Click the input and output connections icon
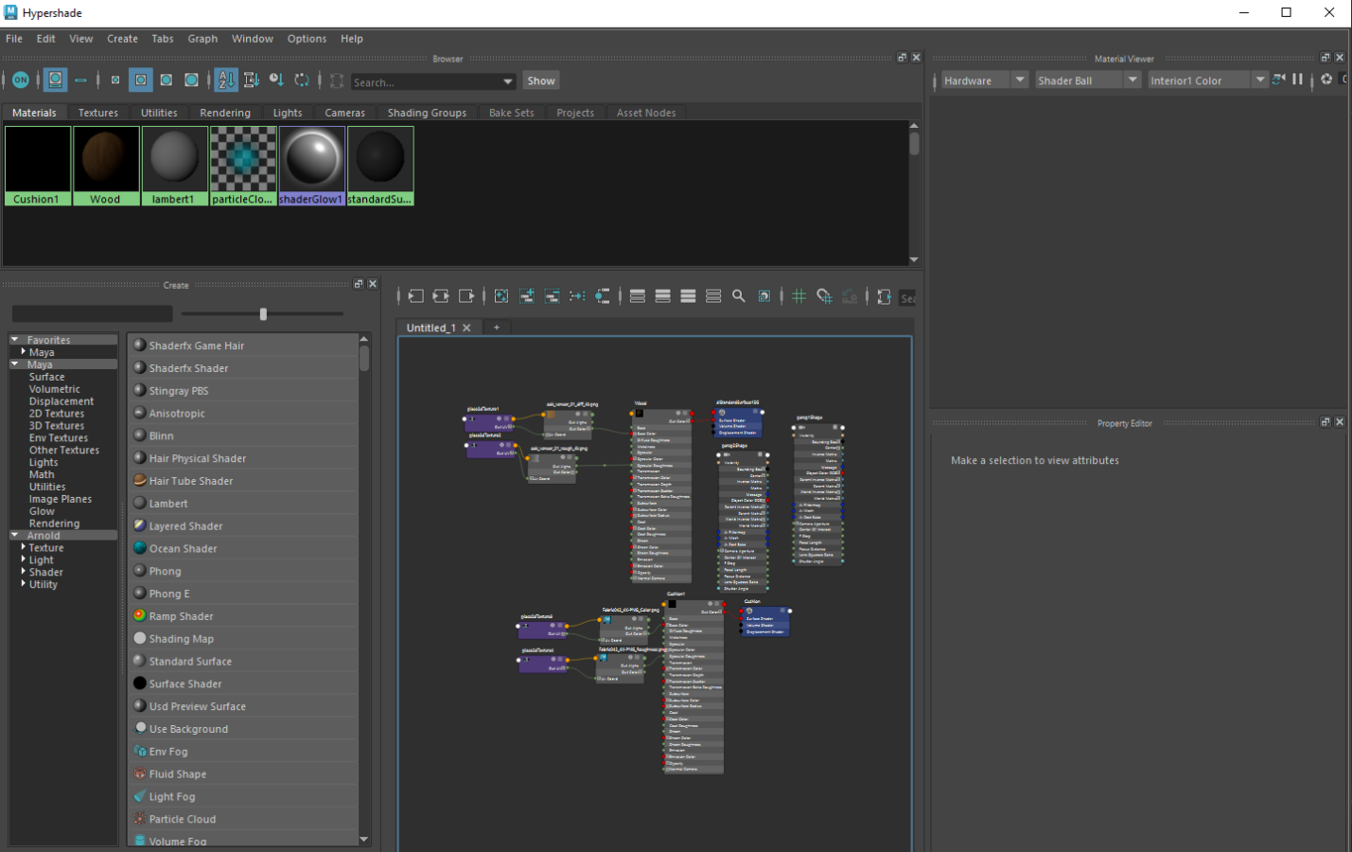This screenshot has width=1352, height=852. tap(441, 296)
